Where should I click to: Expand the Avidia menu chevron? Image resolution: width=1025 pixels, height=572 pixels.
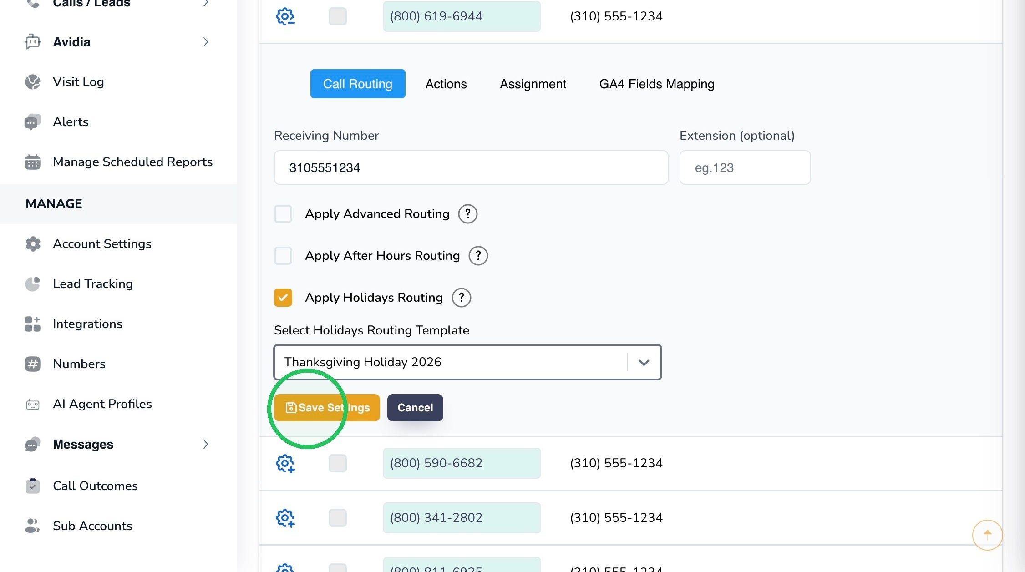click(x=206, y=42)
